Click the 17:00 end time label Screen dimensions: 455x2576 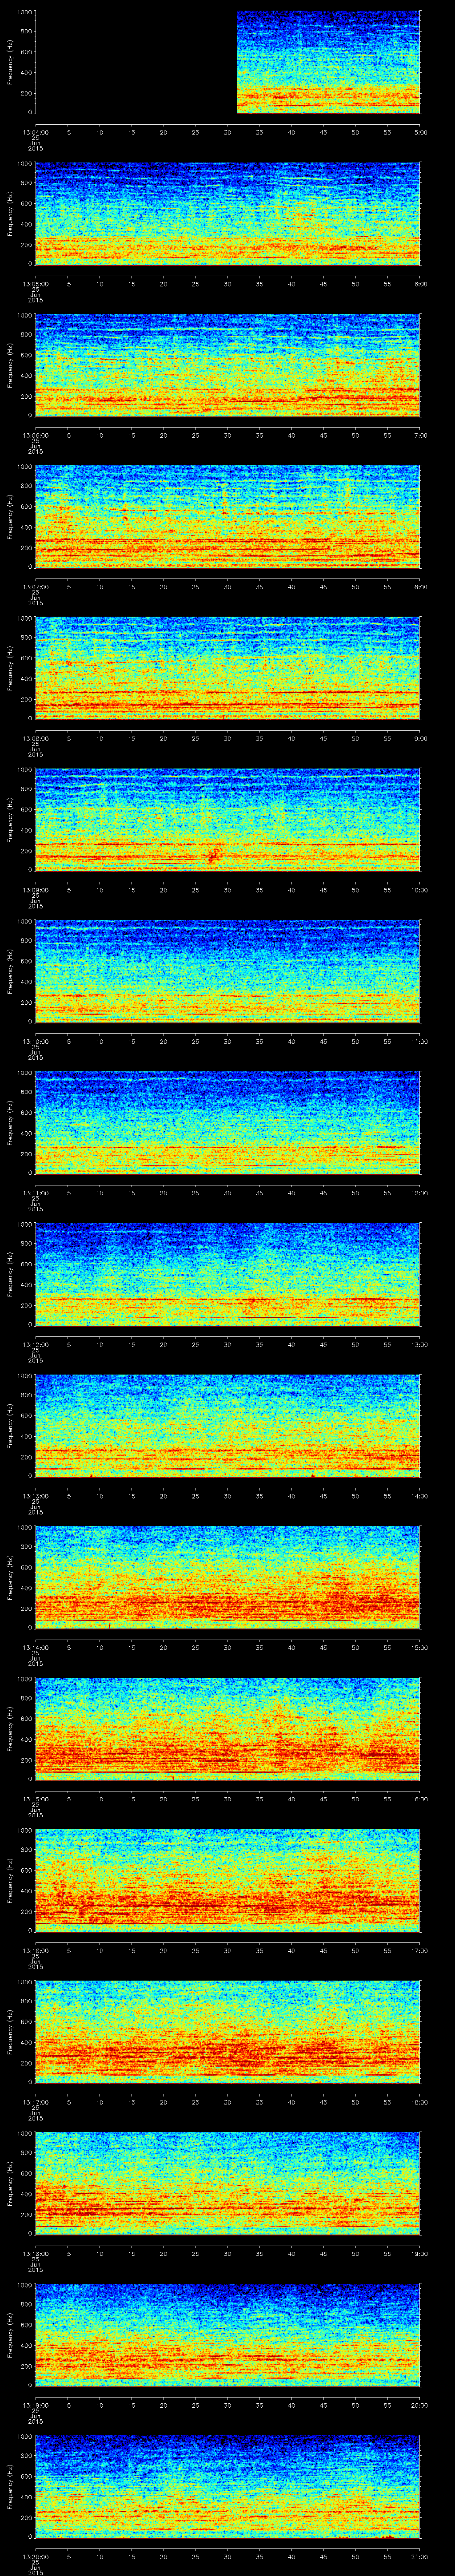(420, 1950)
